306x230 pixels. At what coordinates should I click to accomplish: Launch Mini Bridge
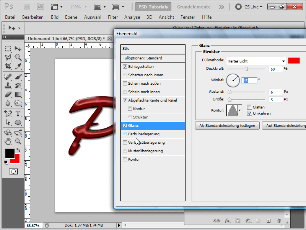click(41, 7)
